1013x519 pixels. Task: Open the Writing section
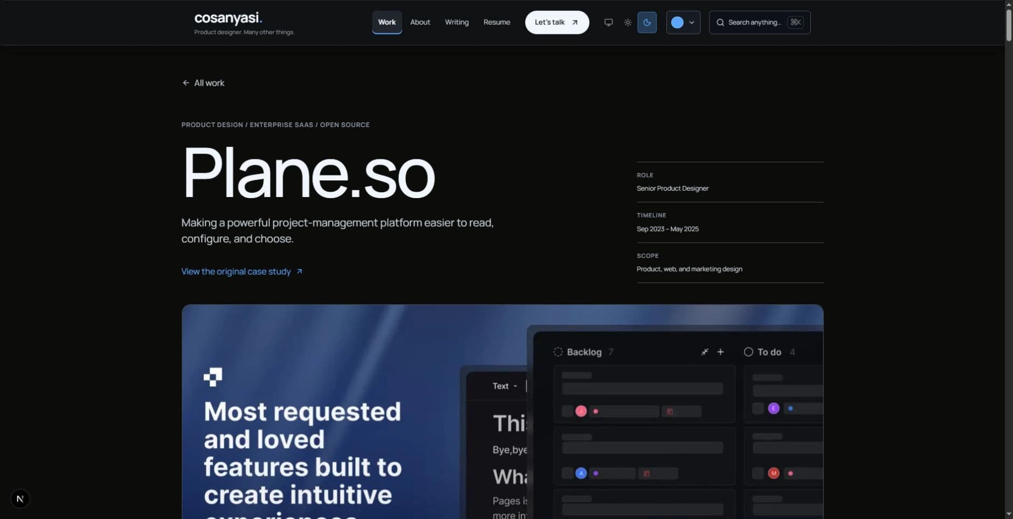[x=457, y=22]
